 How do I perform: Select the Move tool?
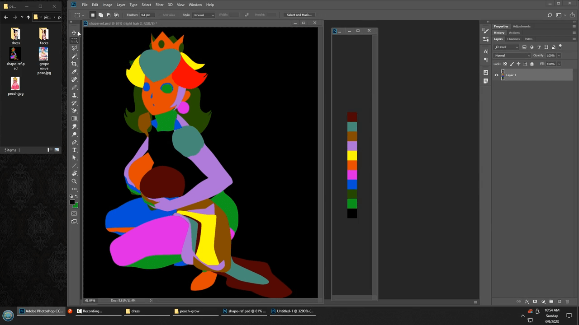[74, 32]
